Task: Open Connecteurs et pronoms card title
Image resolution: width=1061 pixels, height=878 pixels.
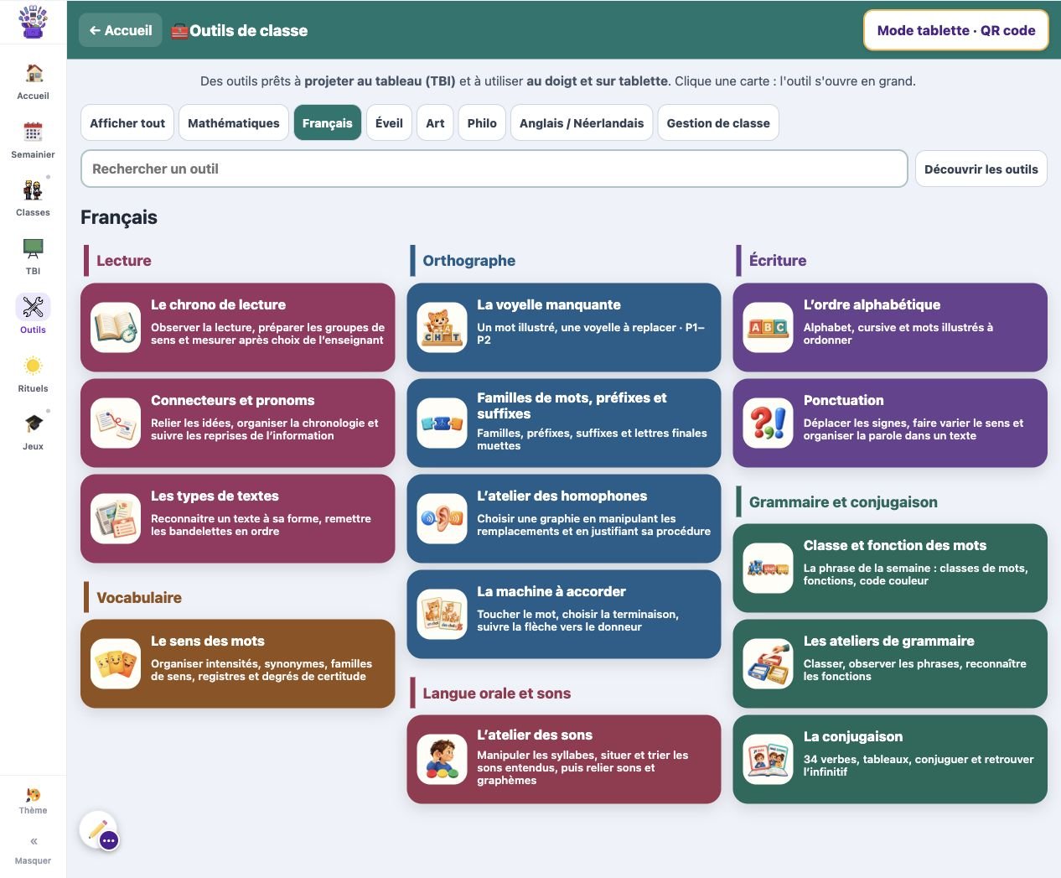Action: [233, 400]
